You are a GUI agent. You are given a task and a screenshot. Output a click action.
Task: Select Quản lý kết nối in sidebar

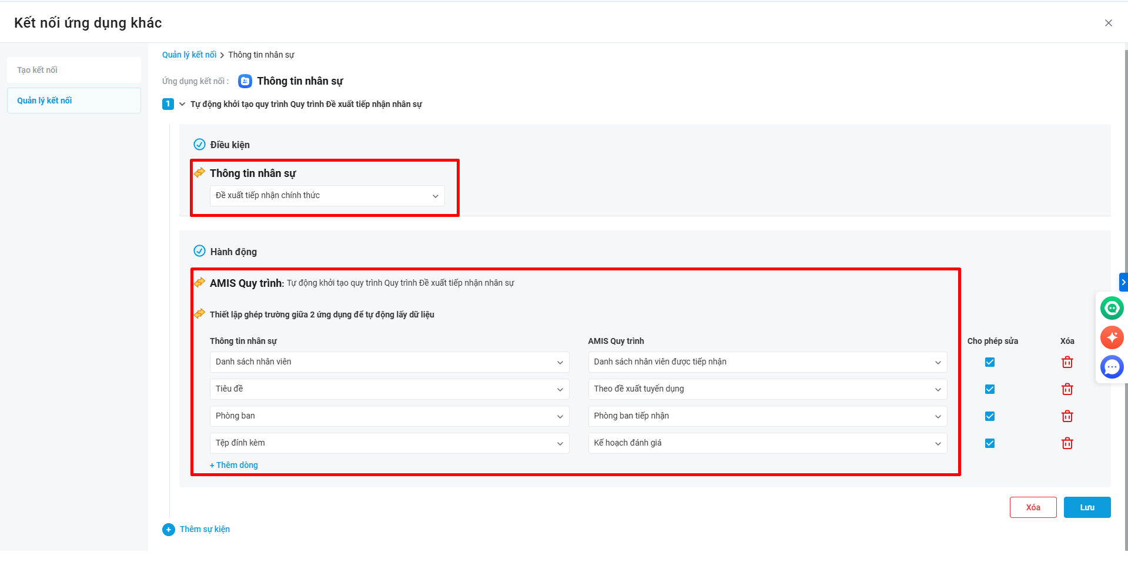point(74,101)
